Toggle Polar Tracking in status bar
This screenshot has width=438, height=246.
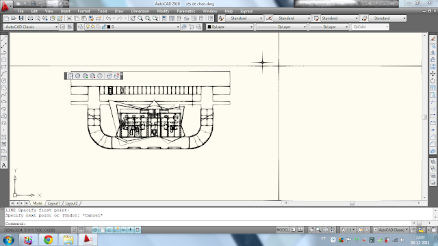[95, 230]
